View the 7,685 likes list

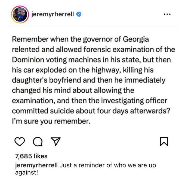pos(31,156)
